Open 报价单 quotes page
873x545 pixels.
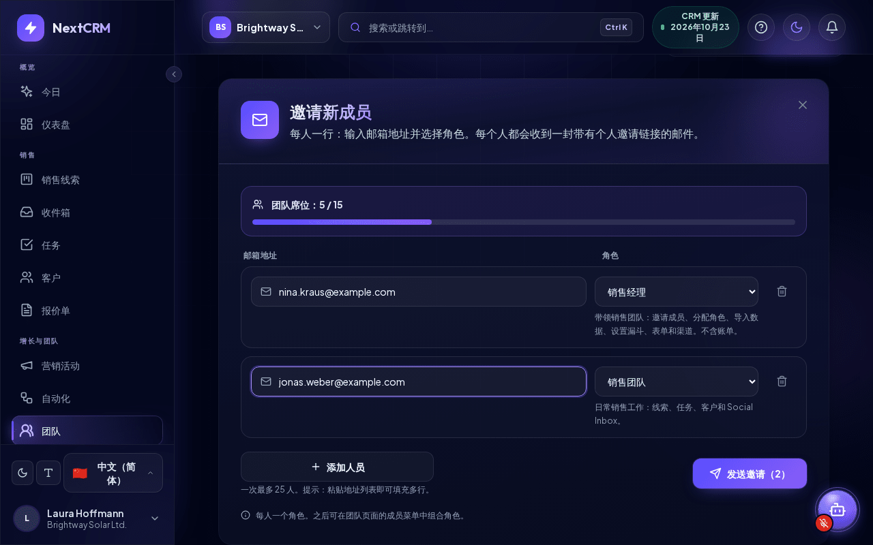tap(87, 311)
